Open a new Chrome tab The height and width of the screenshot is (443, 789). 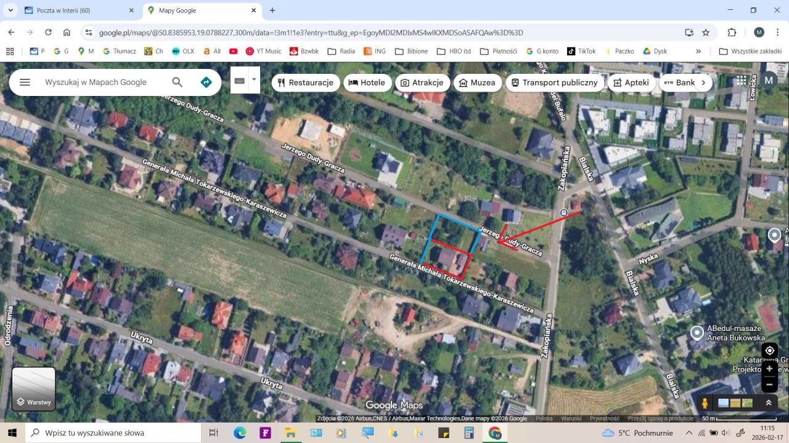[x=272, y=10]
